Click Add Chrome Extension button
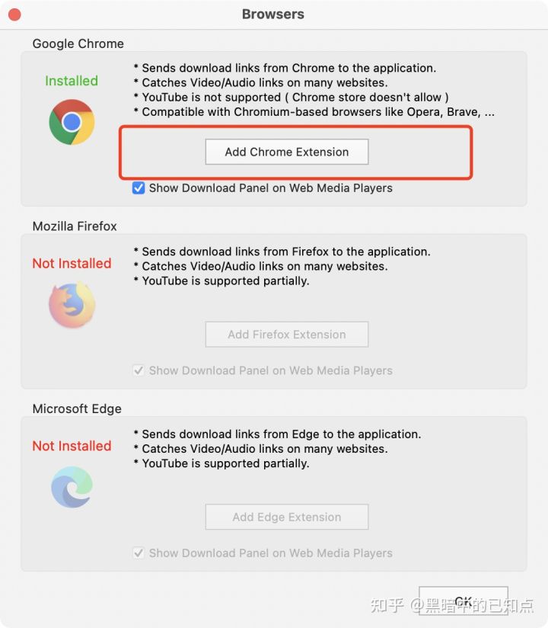This screenshot has width=548, height=628. 287,152
